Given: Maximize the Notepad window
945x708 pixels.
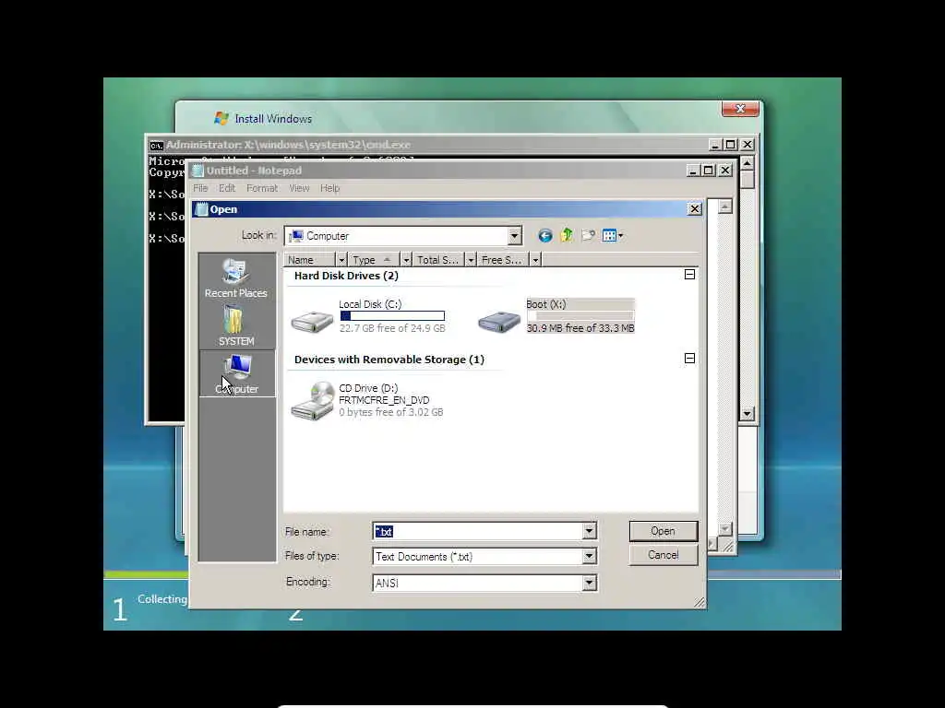Looking at the screenshot, I should click(709, 171).
